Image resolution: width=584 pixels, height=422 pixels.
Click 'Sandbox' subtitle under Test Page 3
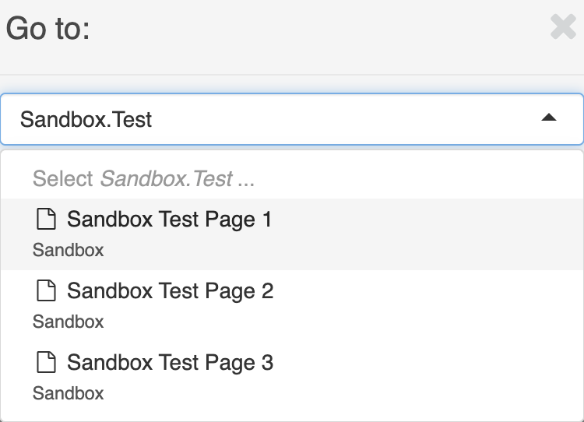[x=68, y=393]
